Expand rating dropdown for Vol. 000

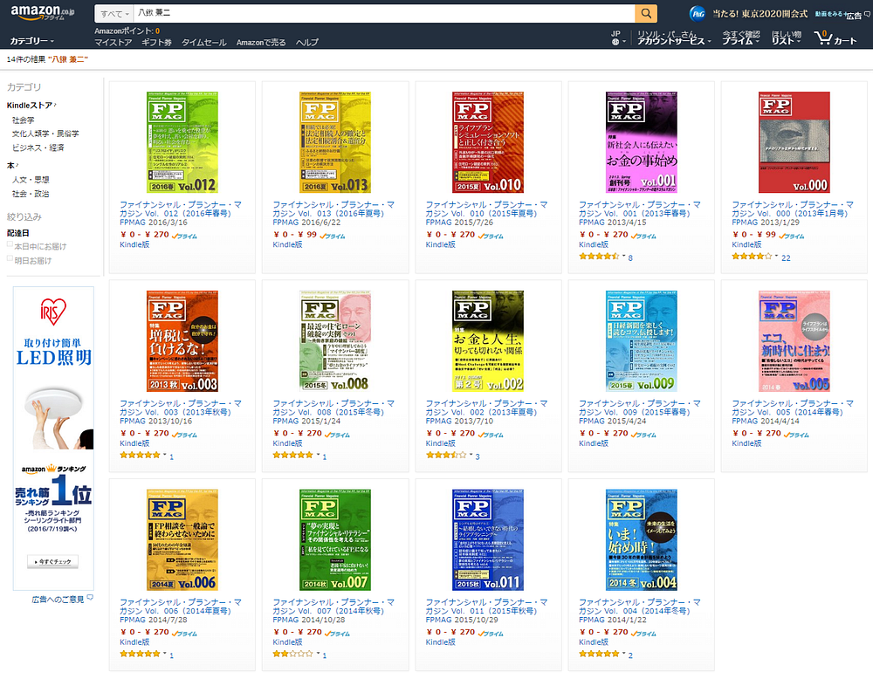[x=777, y=257]
